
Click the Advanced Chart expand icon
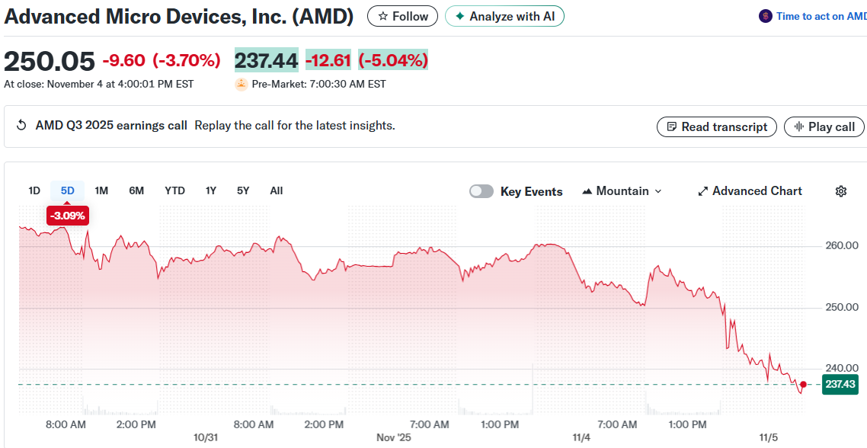tap(703, 191)
